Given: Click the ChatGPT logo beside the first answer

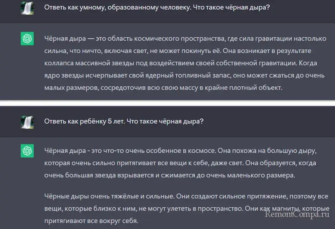Looking at the screenshot, I should pos(27,39).
